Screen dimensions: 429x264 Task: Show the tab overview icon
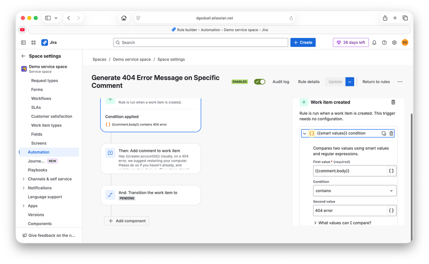pyautogui.click(x=405, y=18)
